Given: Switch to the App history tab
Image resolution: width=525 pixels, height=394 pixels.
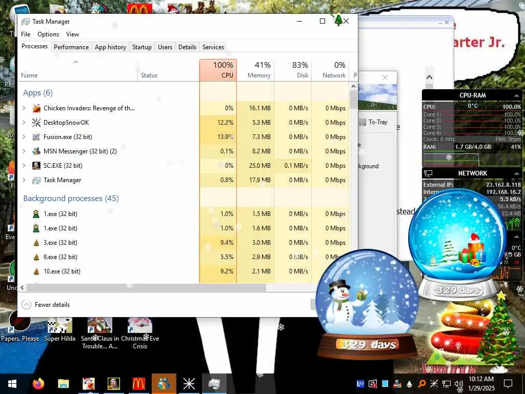Looking at the screenshot, I should [x=111, y=47].
